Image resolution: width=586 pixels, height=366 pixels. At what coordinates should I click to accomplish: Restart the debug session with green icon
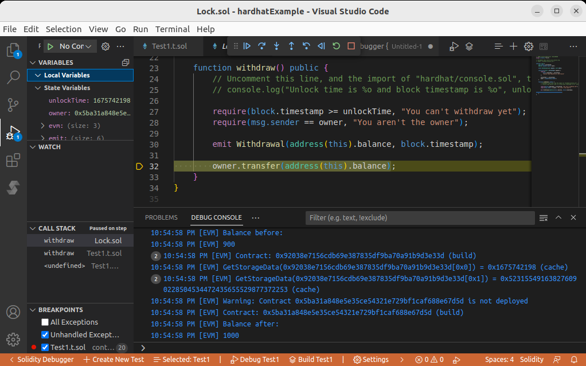click(x=336, y=46)
